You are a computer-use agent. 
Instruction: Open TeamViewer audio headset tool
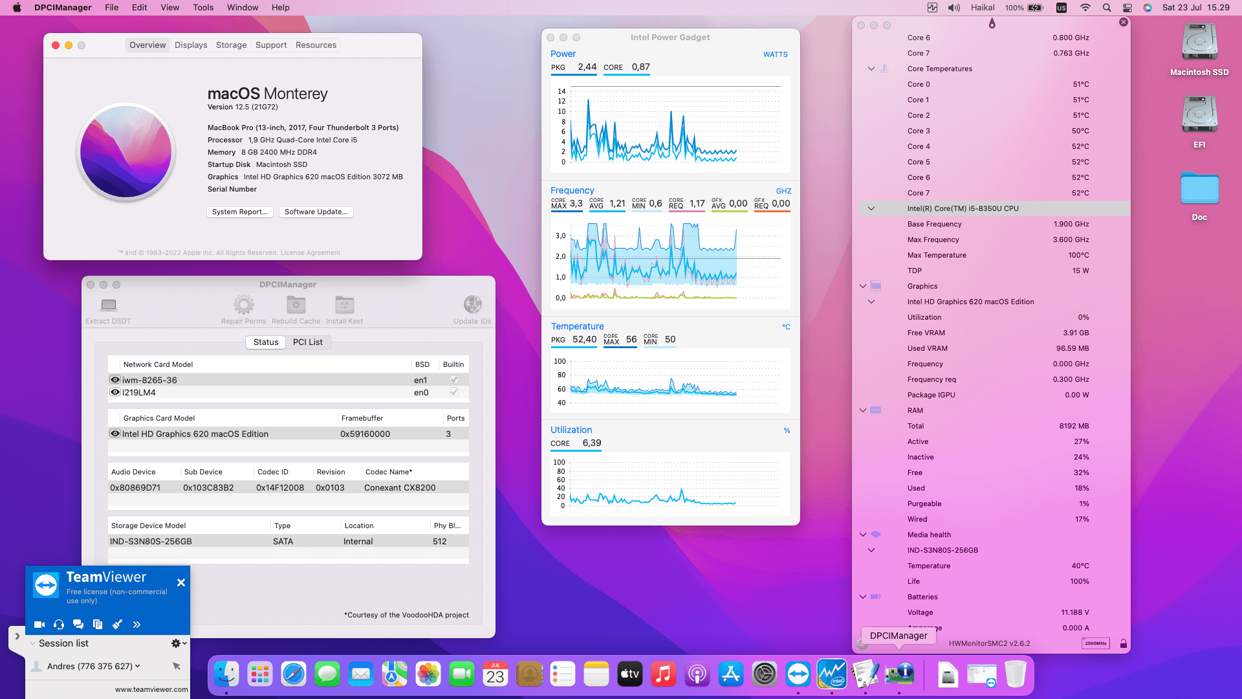(59, 625)
